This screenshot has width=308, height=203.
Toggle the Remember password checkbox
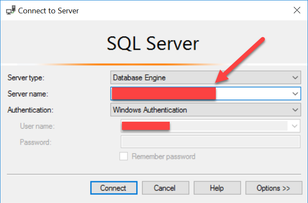click(x=124, y=156)
